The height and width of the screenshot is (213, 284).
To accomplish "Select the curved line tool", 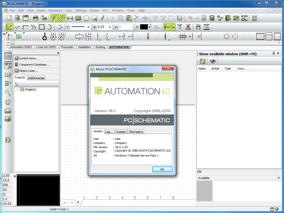I will tap(33, 27).
